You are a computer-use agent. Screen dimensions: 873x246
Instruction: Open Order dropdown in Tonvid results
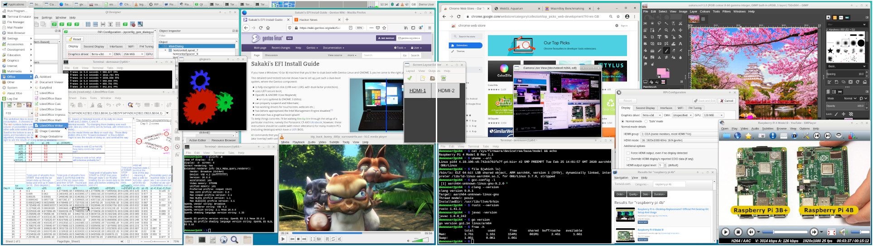tap(620, 194)
